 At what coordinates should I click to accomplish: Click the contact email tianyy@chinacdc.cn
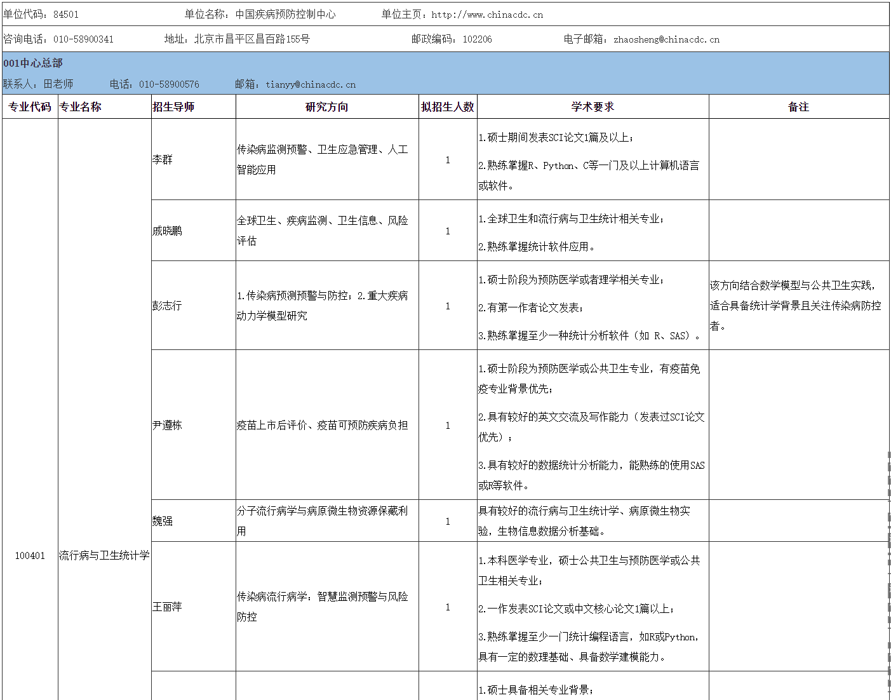(311, 84)
